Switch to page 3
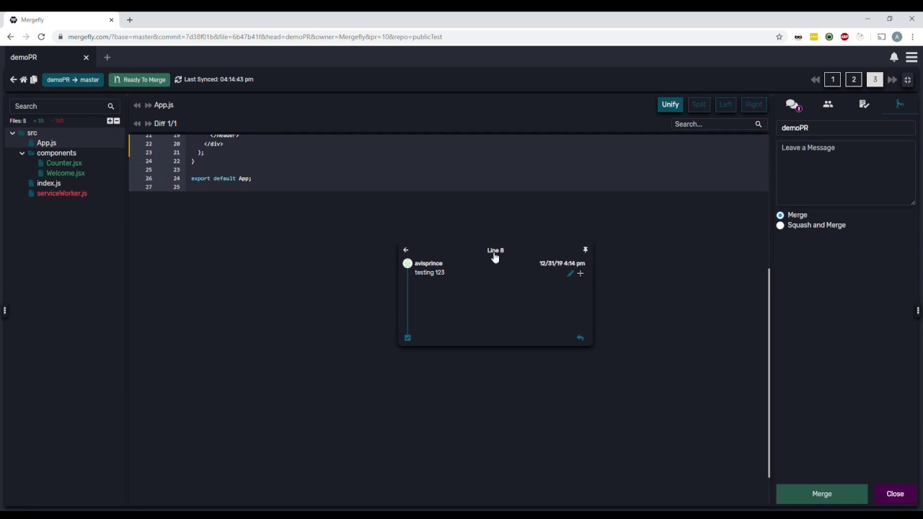 tap(875, 79)
